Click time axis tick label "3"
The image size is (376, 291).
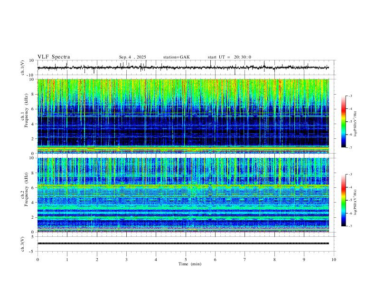[126, 260]
